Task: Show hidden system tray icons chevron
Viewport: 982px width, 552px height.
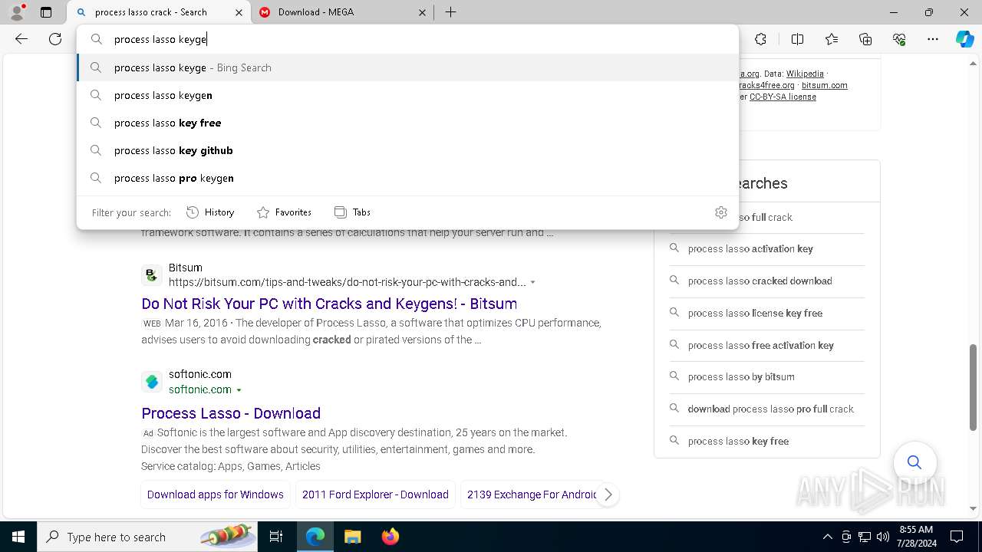Action: pyautogui.click(x=828, y=537)
